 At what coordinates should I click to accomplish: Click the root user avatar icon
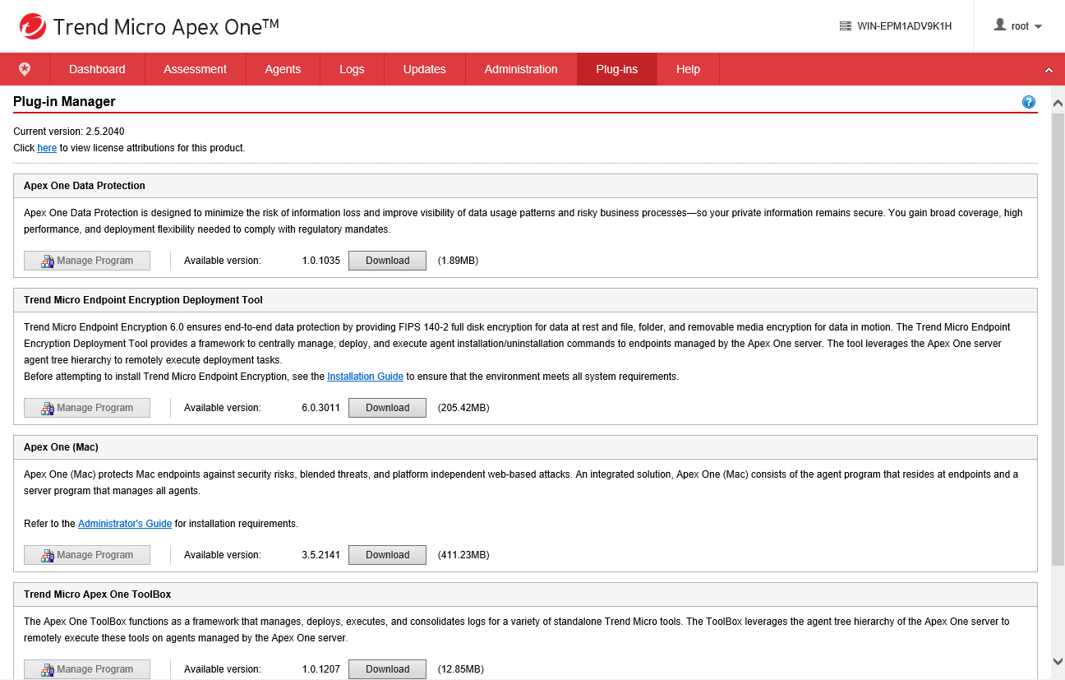1000,25
